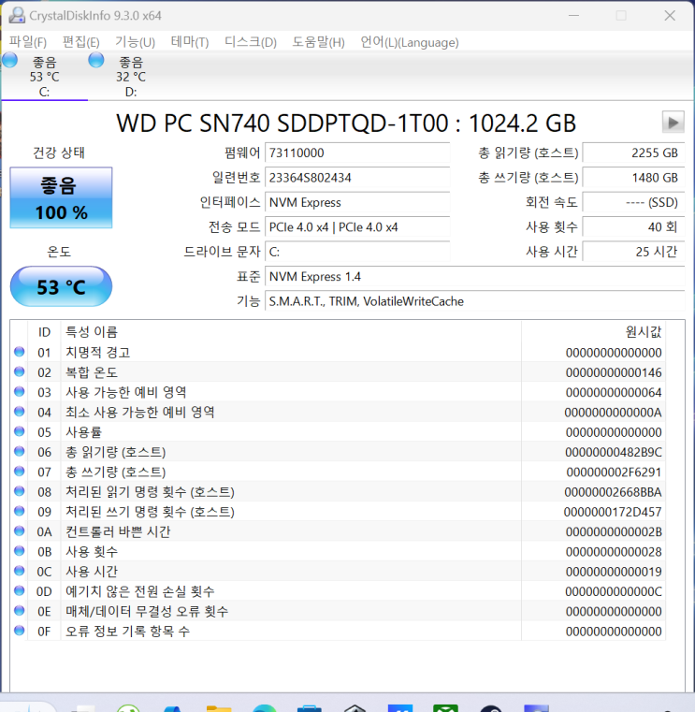Click raw value 000000002F6291 in table
This screenshot has height=712, width=695.
coord(614,472)
